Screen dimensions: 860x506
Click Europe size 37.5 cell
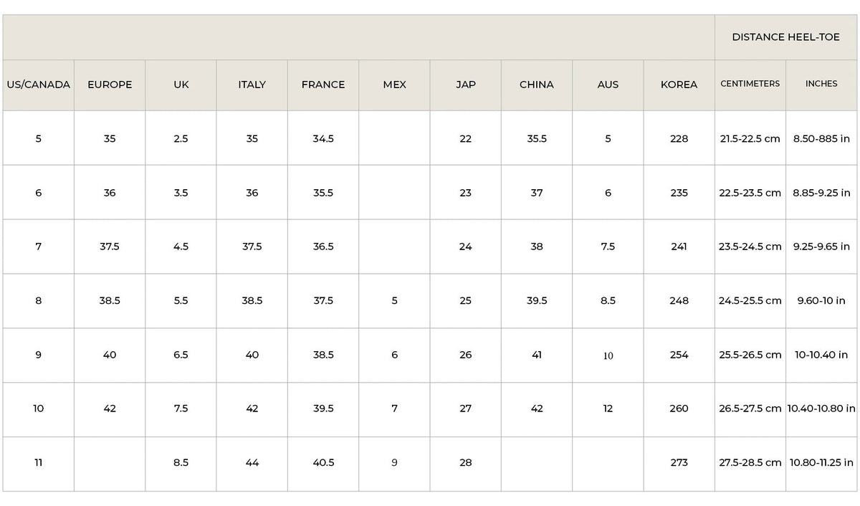(x=110, y=247)
